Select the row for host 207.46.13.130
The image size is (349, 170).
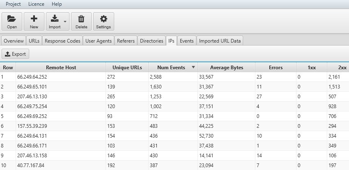174,97
